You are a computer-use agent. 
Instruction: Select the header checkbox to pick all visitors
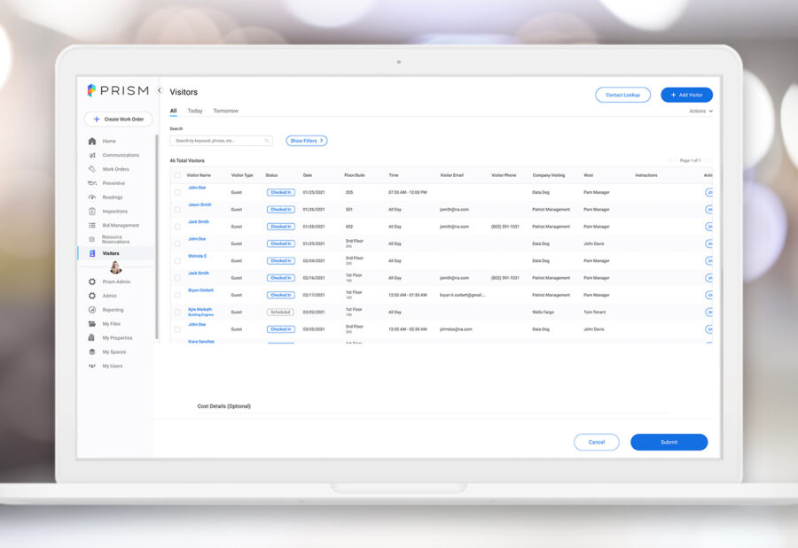click(x=177, y=174)
